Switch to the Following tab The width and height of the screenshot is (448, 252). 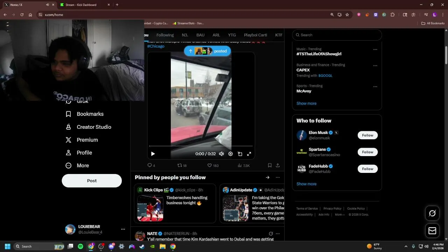tap(165, 35)
